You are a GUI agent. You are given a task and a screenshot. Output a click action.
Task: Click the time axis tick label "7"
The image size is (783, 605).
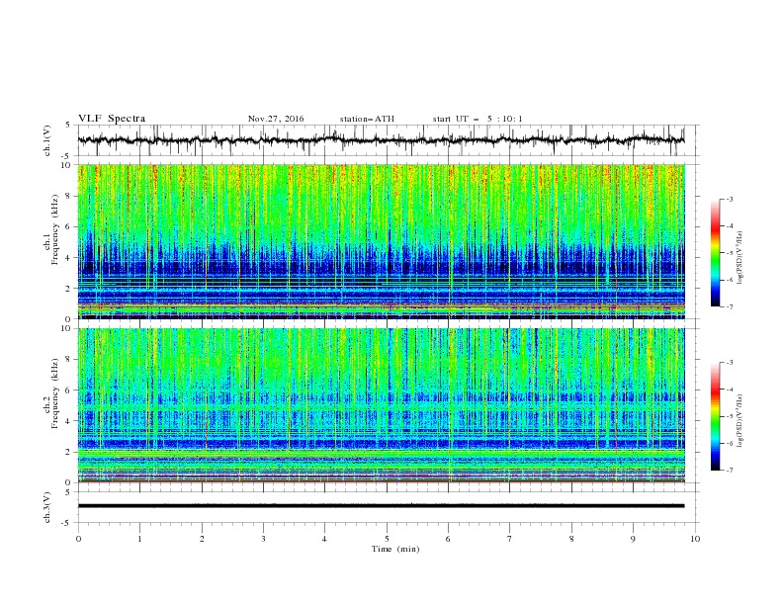point(510,539)
